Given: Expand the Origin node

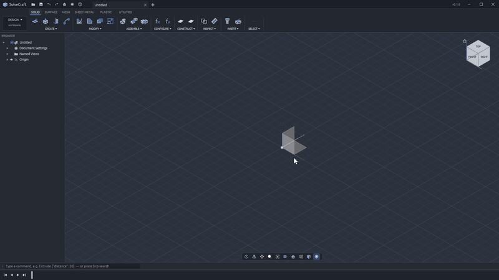Looking at the screenshot, I should (x=7, y=60).
